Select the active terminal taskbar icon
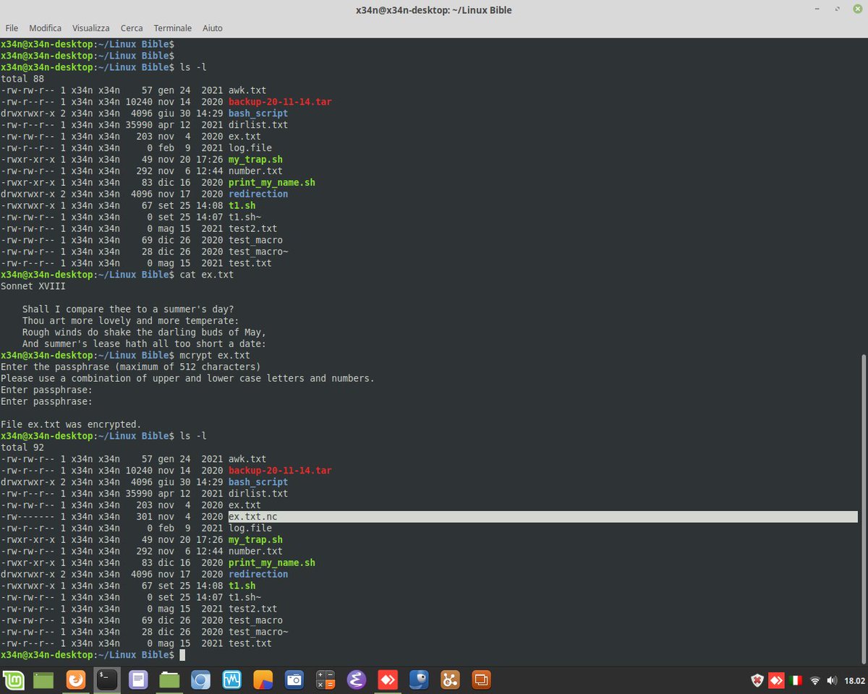Viewport: 868px width, 694px height. pyautogui.click(x=107, y=680)
